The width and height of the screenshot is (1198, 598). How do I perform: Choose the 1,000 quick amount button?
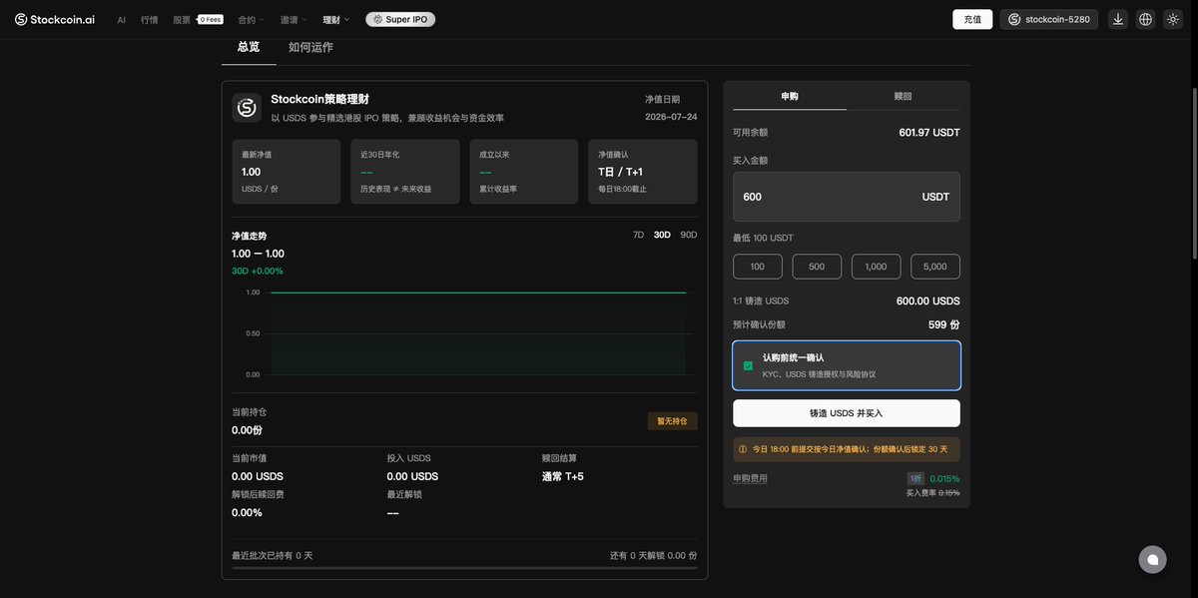[876, 267]
